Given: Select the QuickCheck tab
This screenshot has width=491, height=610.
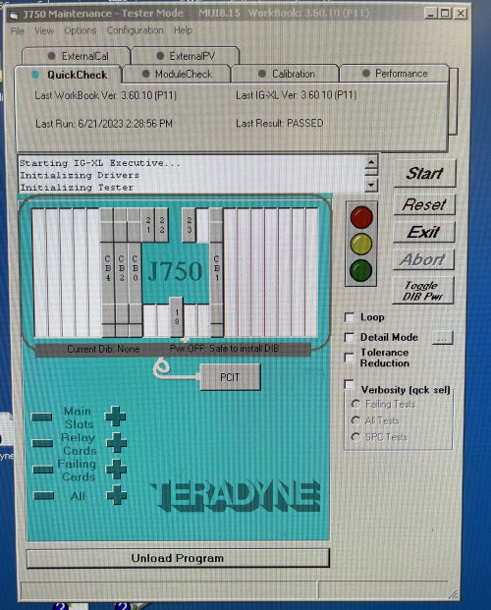Looking at the screenshot, I should pos(69,75).
